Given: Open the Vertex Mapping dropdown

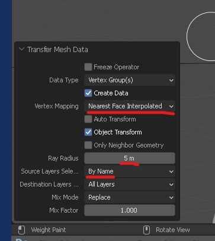Looking at the screenshot, I should pyautogui.click(x=130, y=106).
